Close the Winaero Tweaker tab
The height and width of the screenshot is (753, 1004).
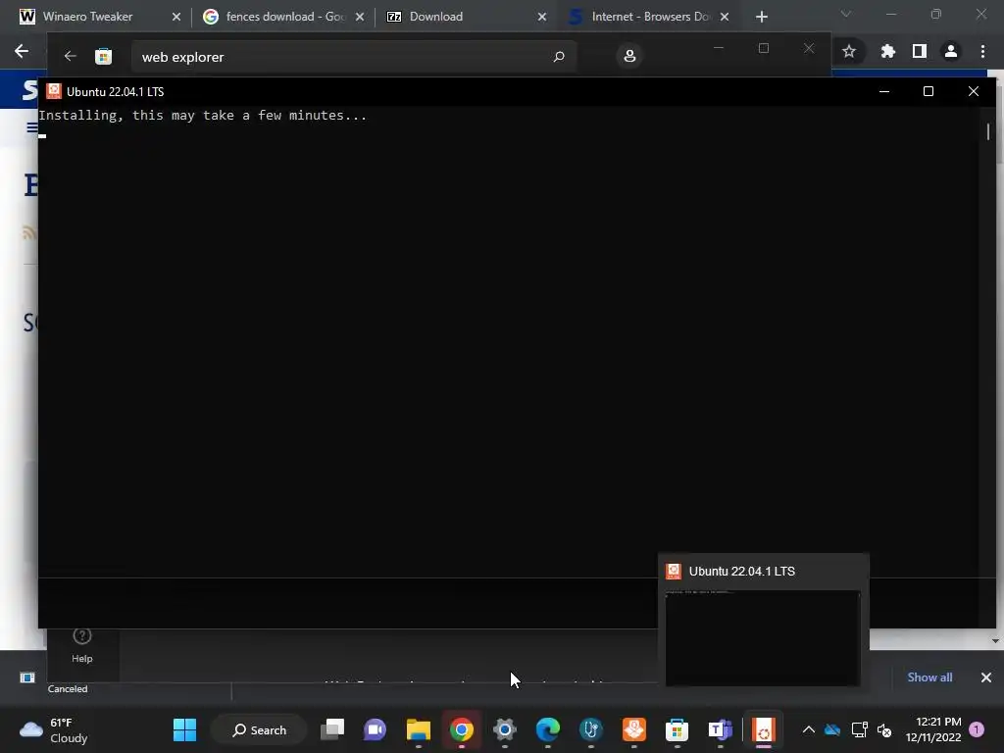[176, 17]
